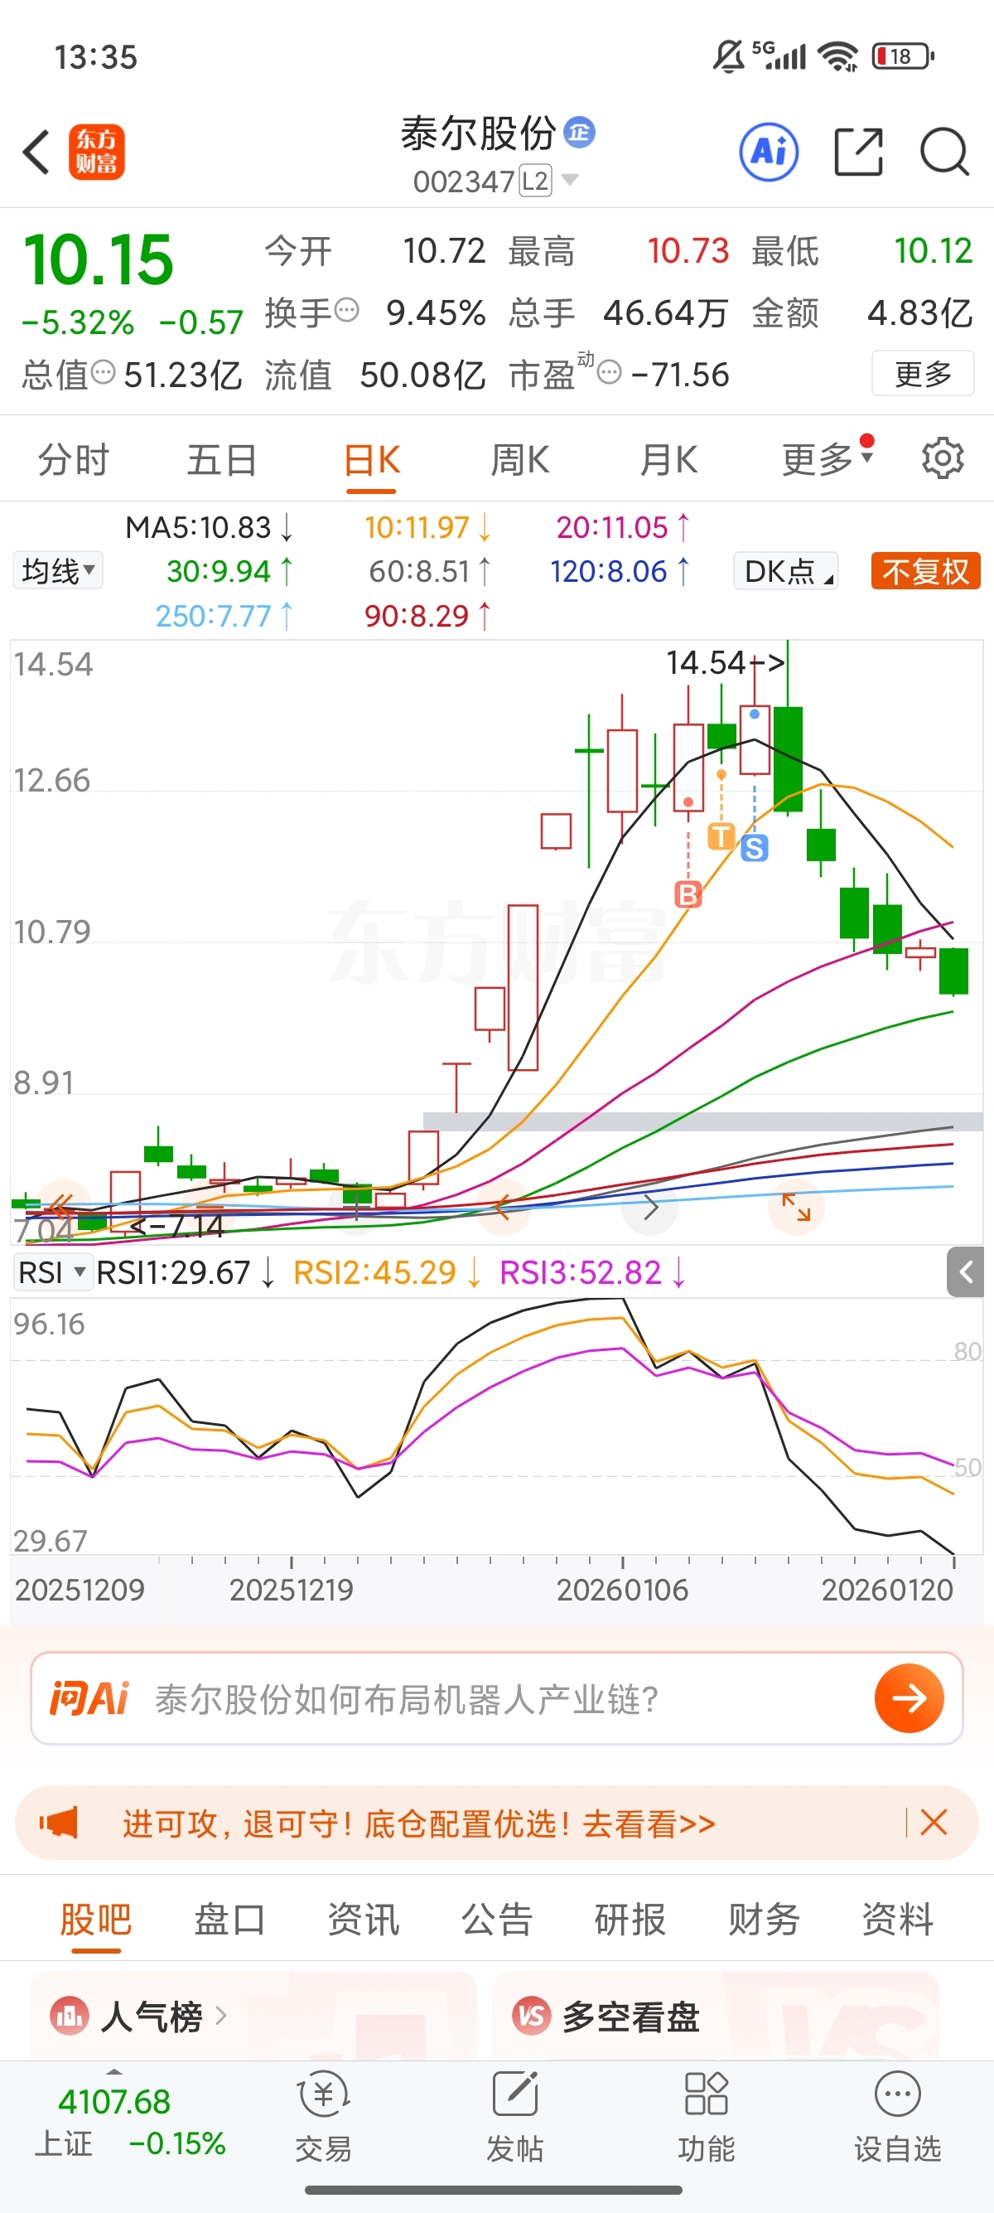Close the promo banner

(x=933, y=1821)
